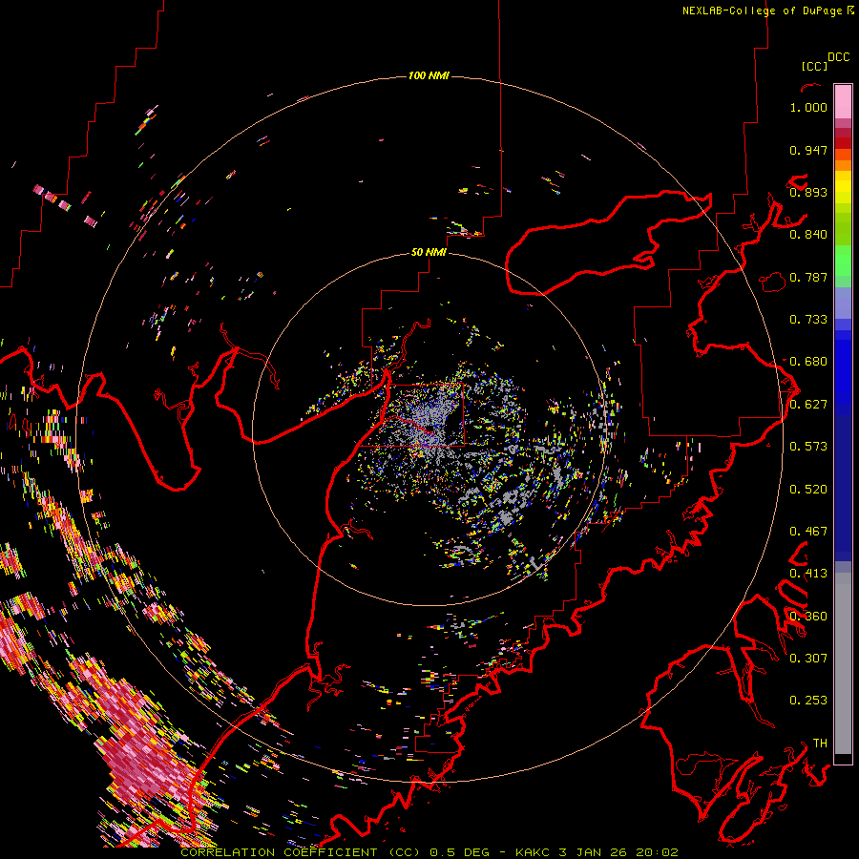Click the Correlation Coefficient (CC) title text
The width and height of the screenshot is (859, 859).
[301, 852]
